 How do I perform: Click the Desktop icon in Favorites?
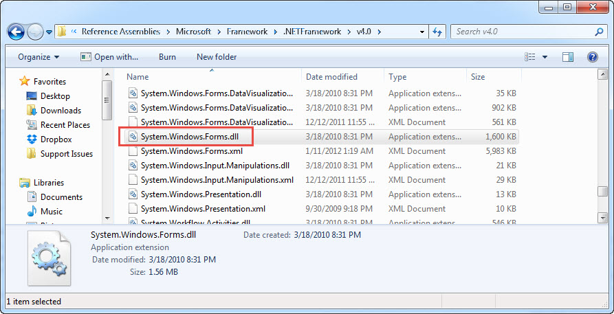tap(32, 96)
